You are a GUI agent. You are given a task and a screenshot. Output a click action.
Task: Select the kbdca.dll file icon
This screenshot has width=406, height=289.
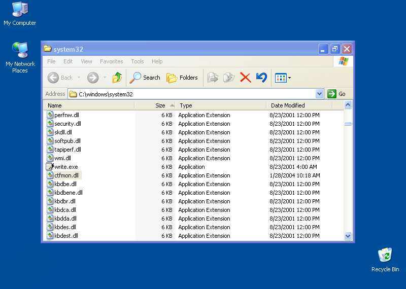(50, 210)
